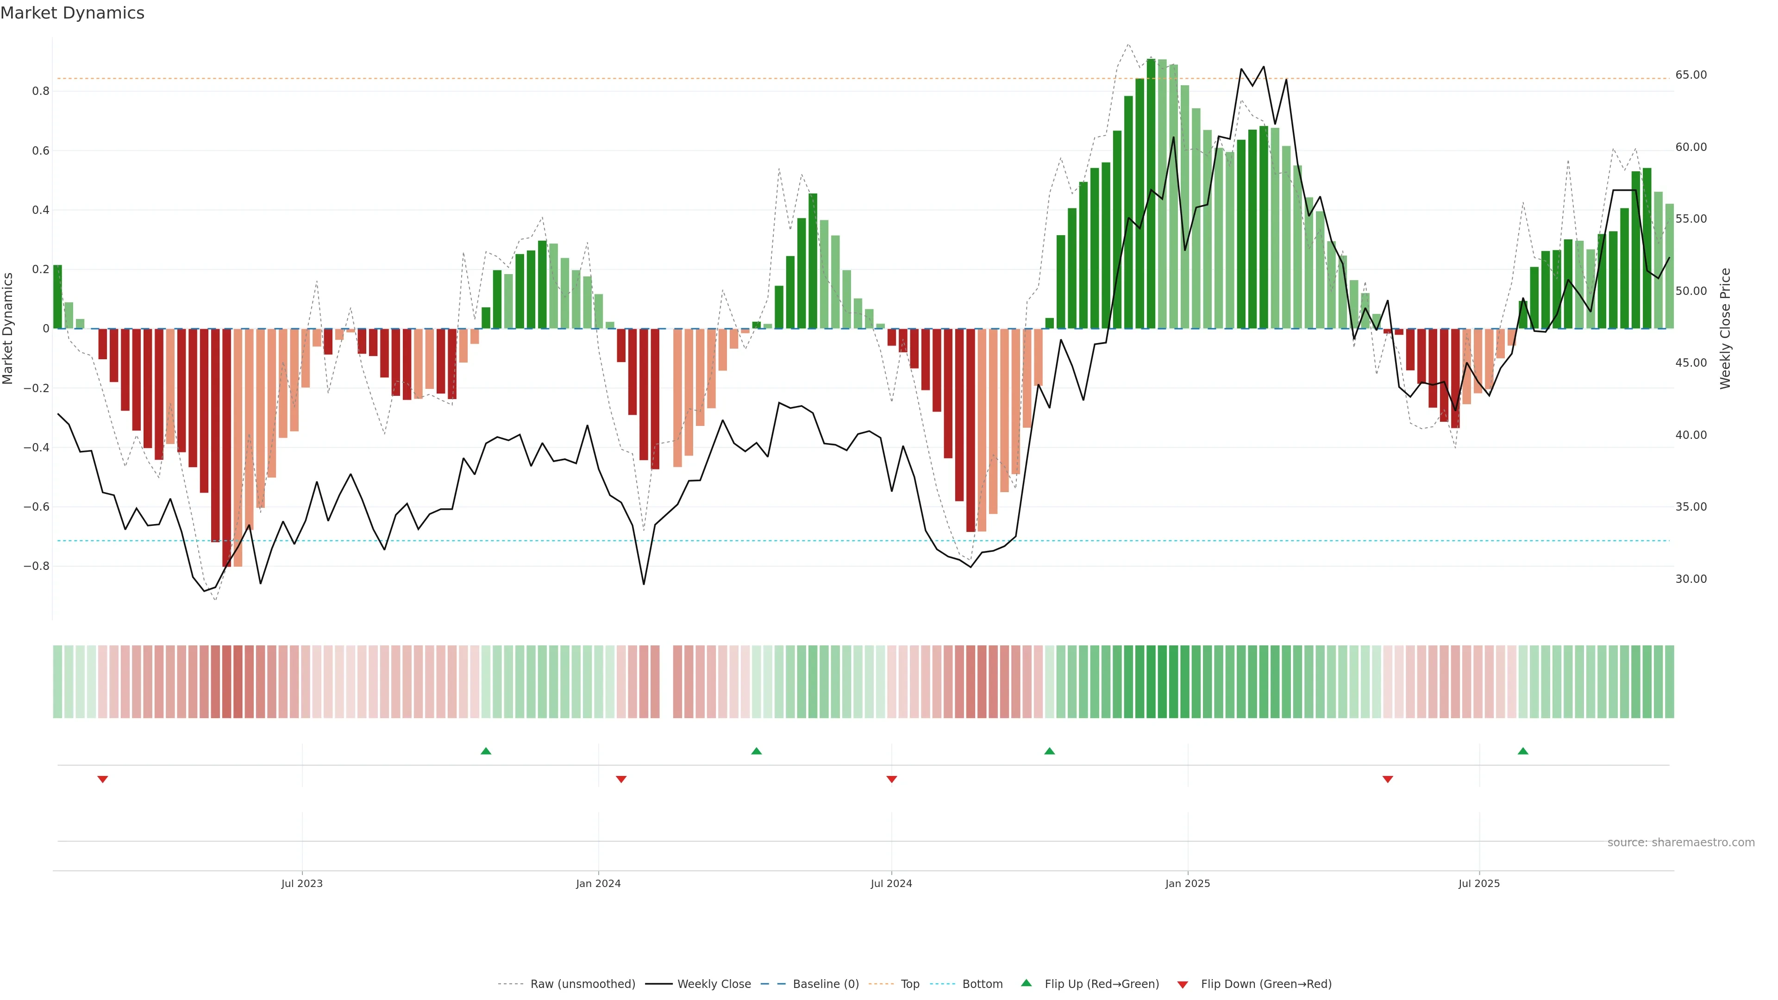Toggle the Baseline (0) legend entry
The height and width of the screenshot is (1000, 1778).
(826, 984)
